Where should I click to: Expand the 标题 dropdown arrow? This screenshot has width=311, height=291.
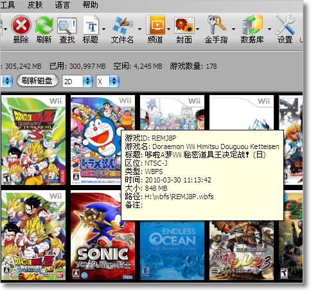click(103, 29)
